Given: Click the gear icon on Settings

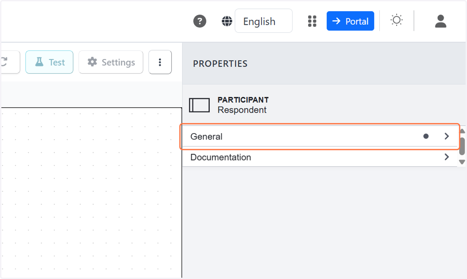Looking at the screenshot, I should point(92,62).
